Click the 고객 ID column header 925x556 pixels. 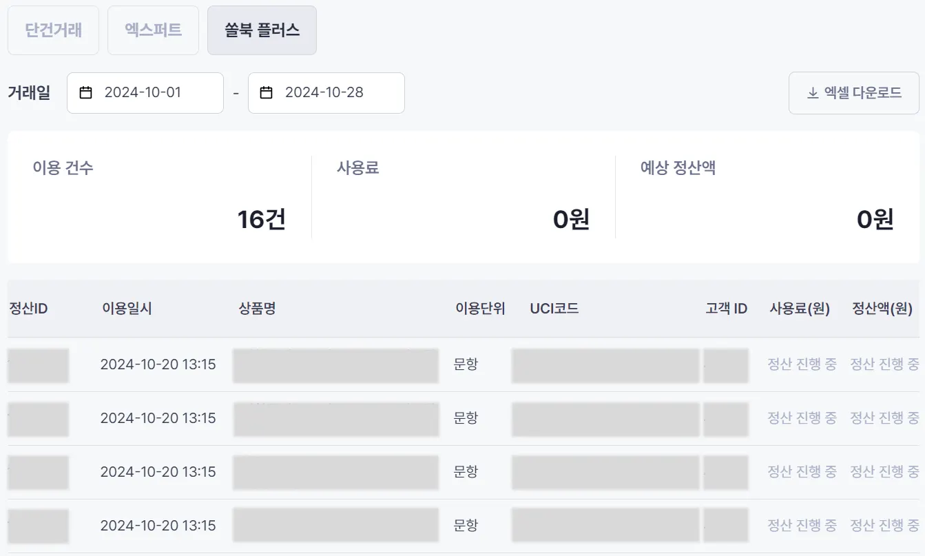click(726, 309)
